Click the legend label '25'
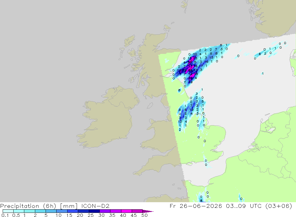Image resolution: width=296 pixels, height=217 pixels. pos(91,215)
